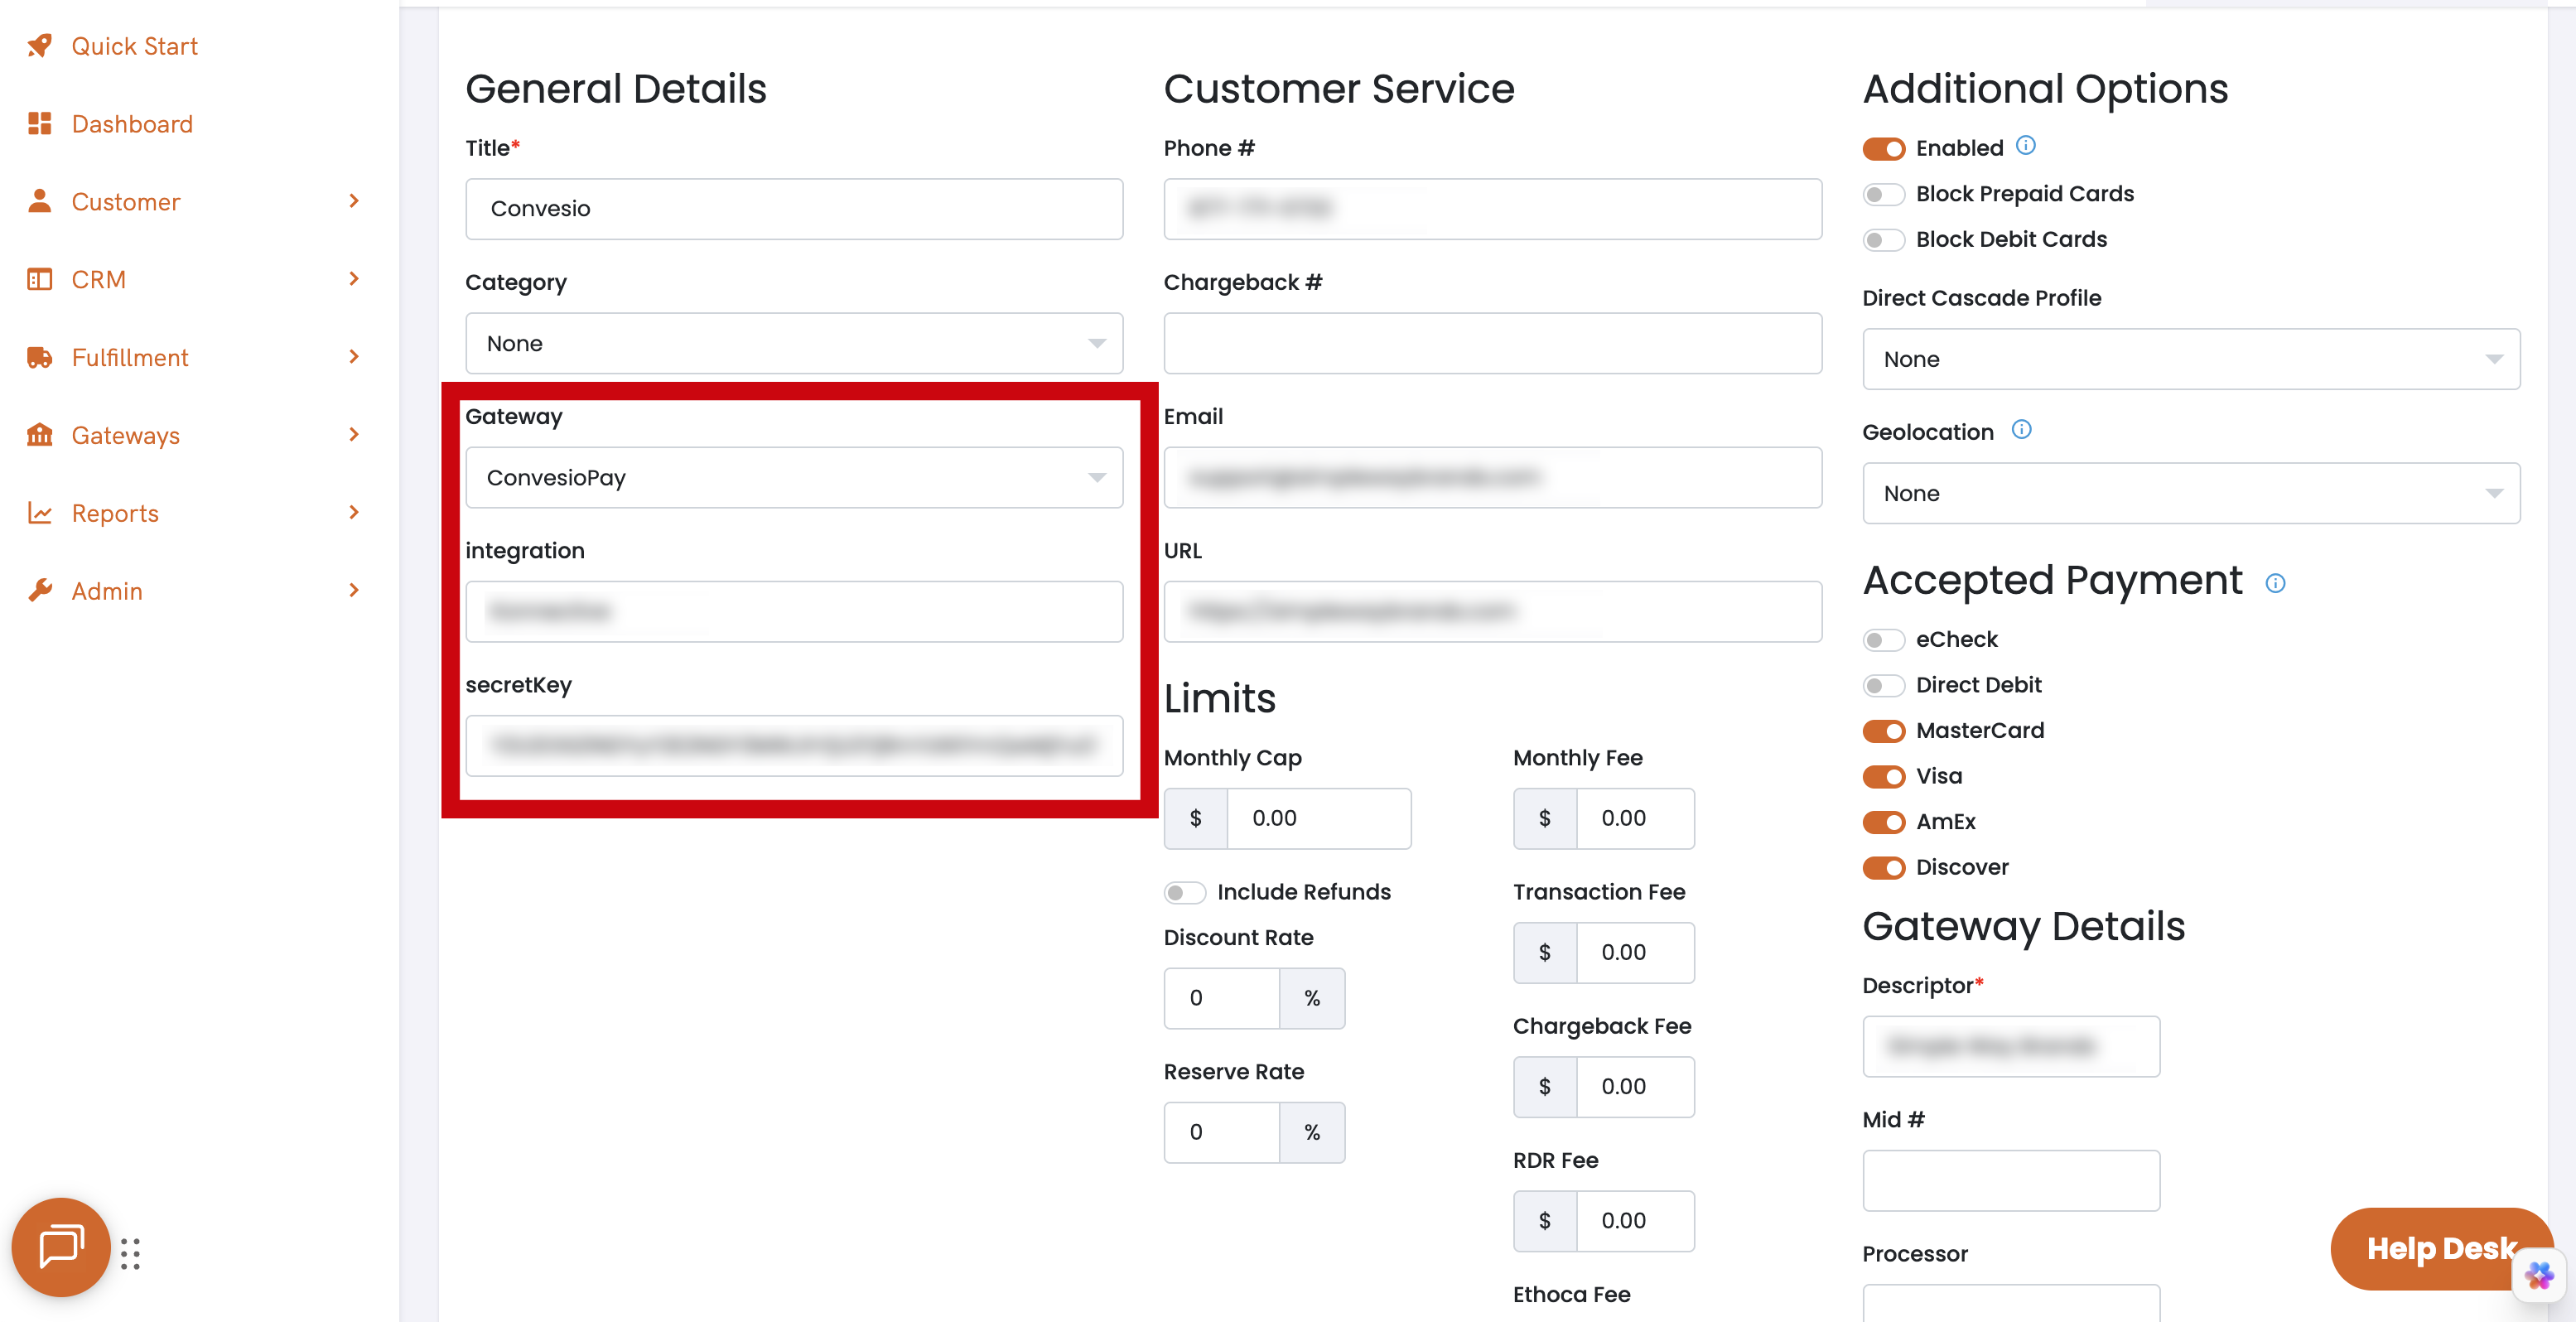Open the chat widget bubble icon

(x=60, y=1247)
